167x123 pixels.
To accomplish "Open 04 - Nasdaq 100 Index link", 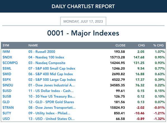I will click(x=46, y=57).
